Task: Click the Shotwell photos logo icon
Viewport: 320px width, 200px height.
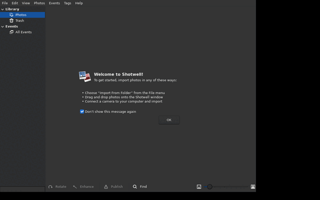Action: tap(85, 76)
